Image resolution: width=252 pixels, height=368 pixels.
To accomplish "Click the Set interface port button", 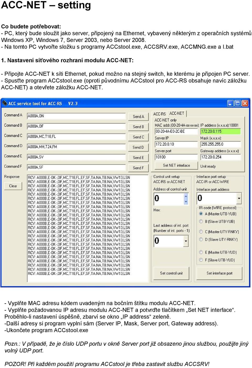I will pyautogui.click(x=219, y=273).
